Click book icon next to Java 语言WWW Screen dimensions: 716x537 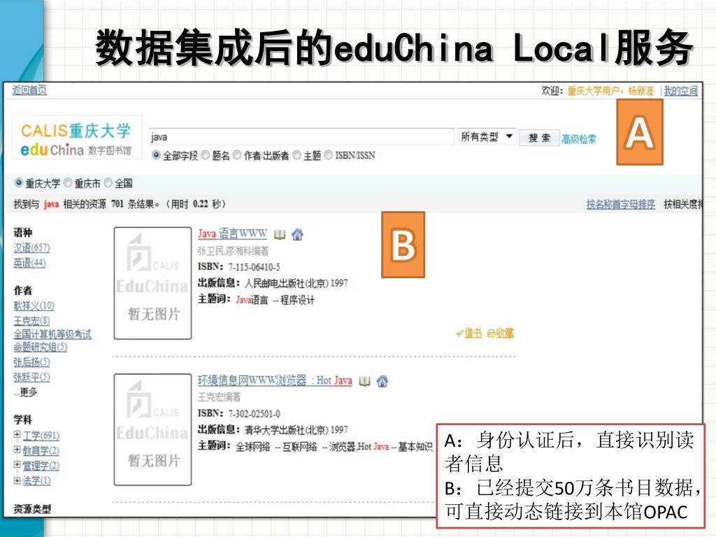280,235
